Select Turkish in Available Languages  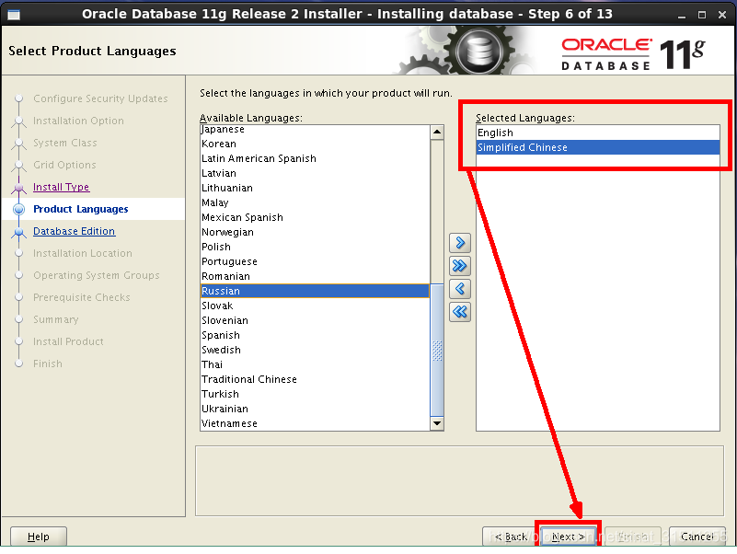(315, 394)
